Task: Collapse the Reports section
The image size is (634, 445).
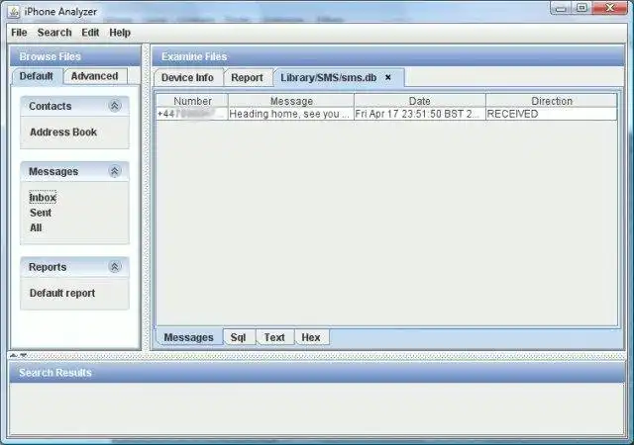Action: 115,267
